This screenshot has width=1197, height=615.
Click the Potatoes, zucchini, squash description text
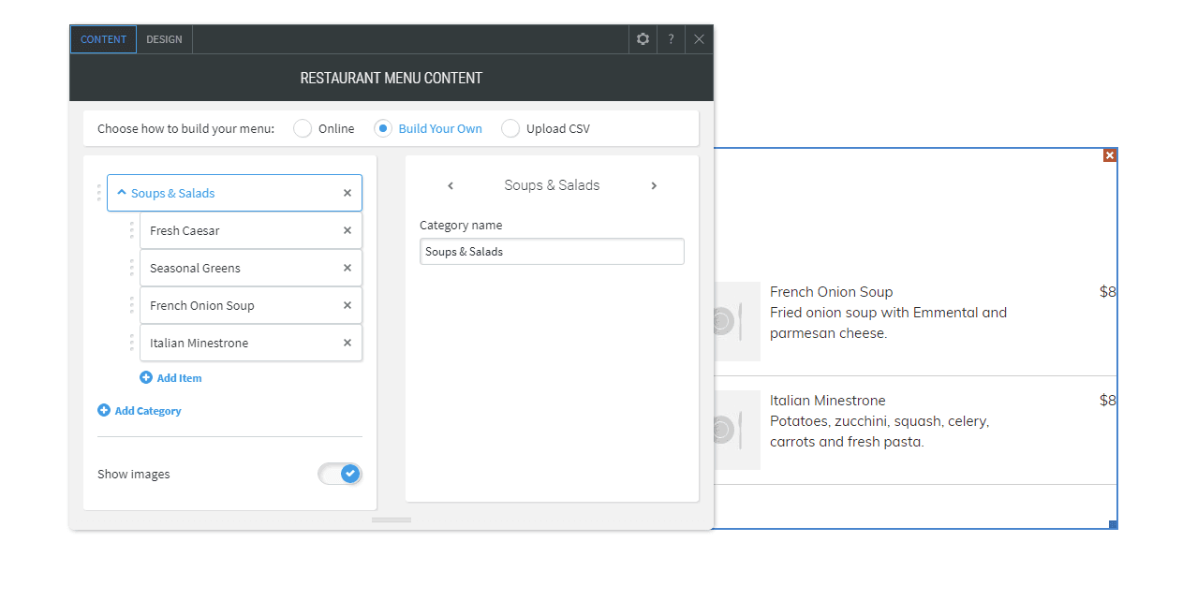(x=879, y=432)
